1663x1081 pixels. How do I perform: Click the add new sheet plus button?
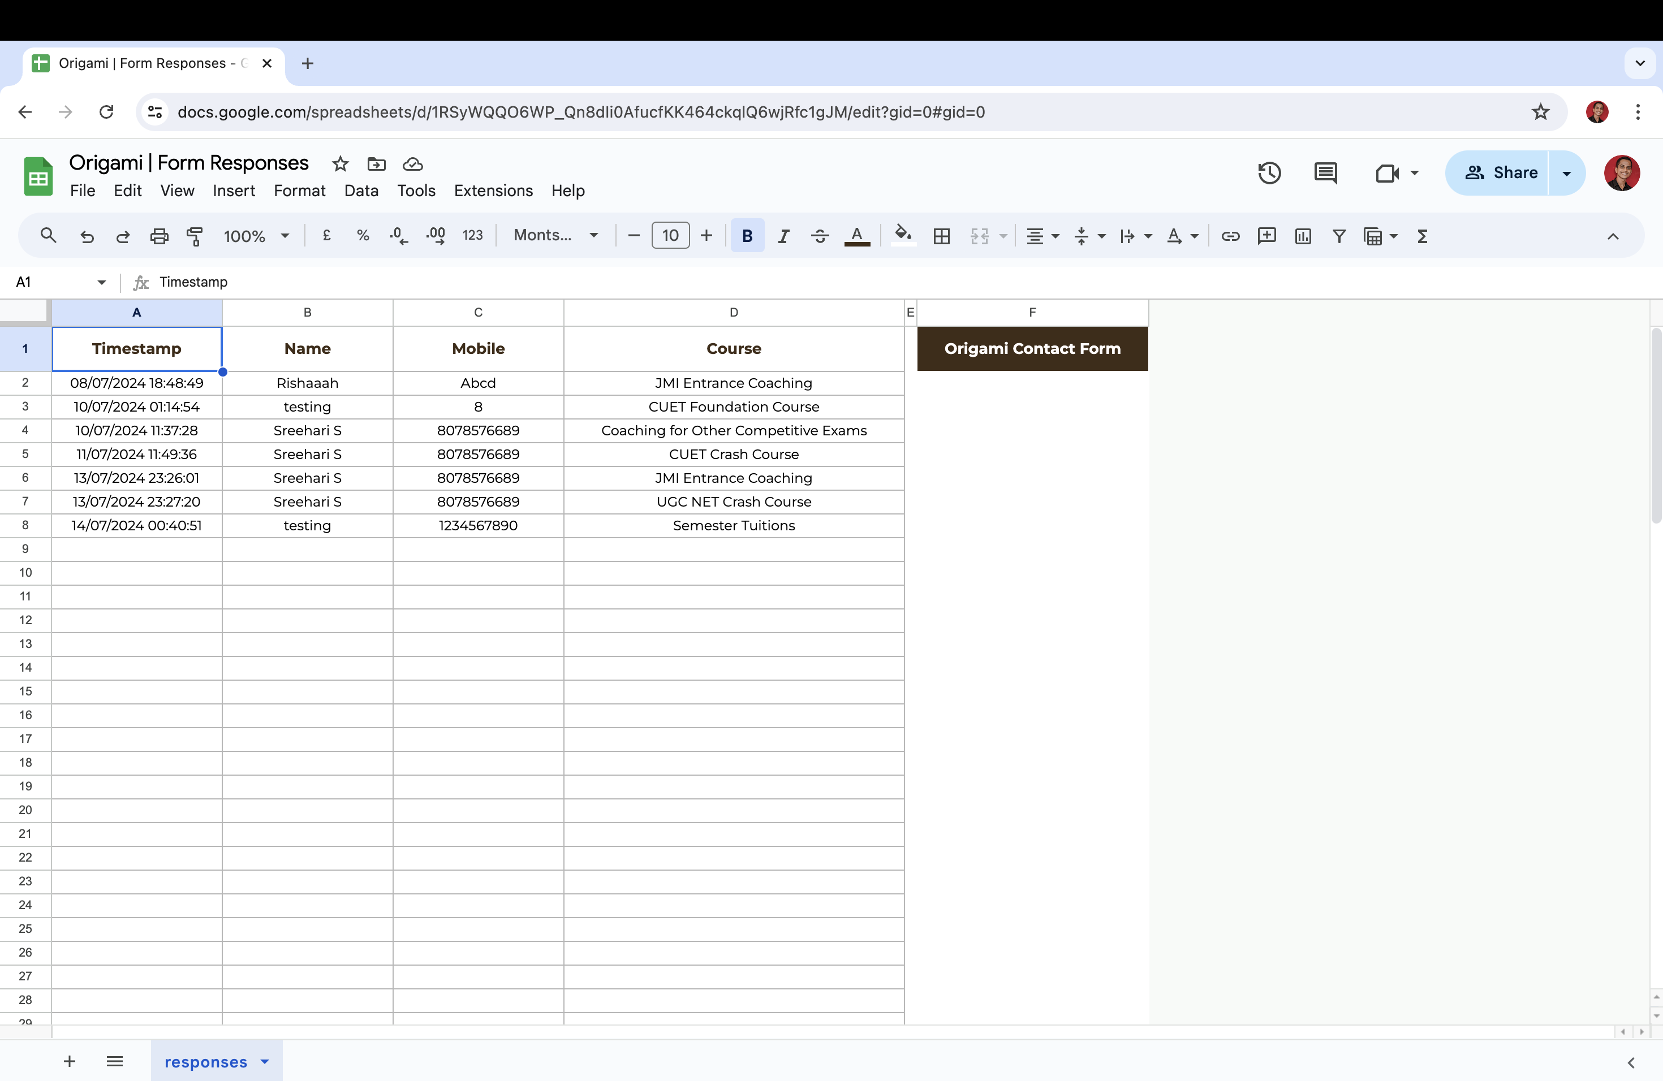[69, 1061]
